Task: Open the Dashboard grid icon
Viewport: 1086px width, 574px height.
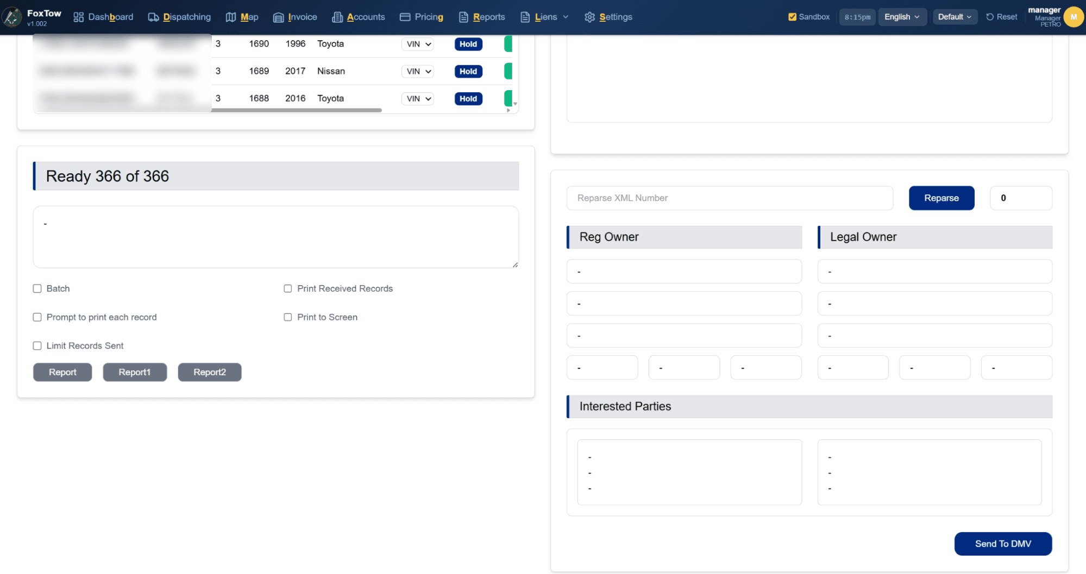Action: click(x=79, y=17)
